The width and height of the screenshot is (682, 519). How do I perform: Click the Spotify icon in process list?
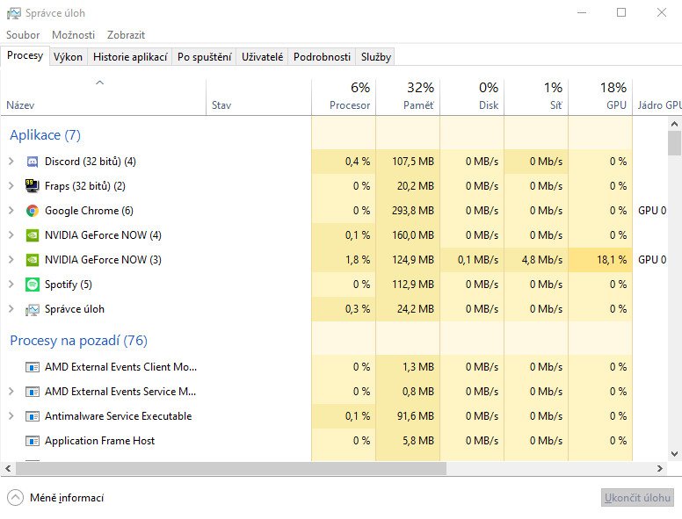coord(33,285)
